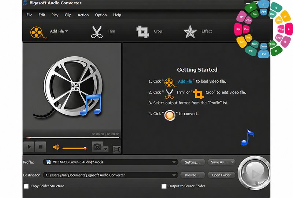293x198 pixels.
Task: Open the Play menu
Action: pyautogui.click(x=55, y=15)
